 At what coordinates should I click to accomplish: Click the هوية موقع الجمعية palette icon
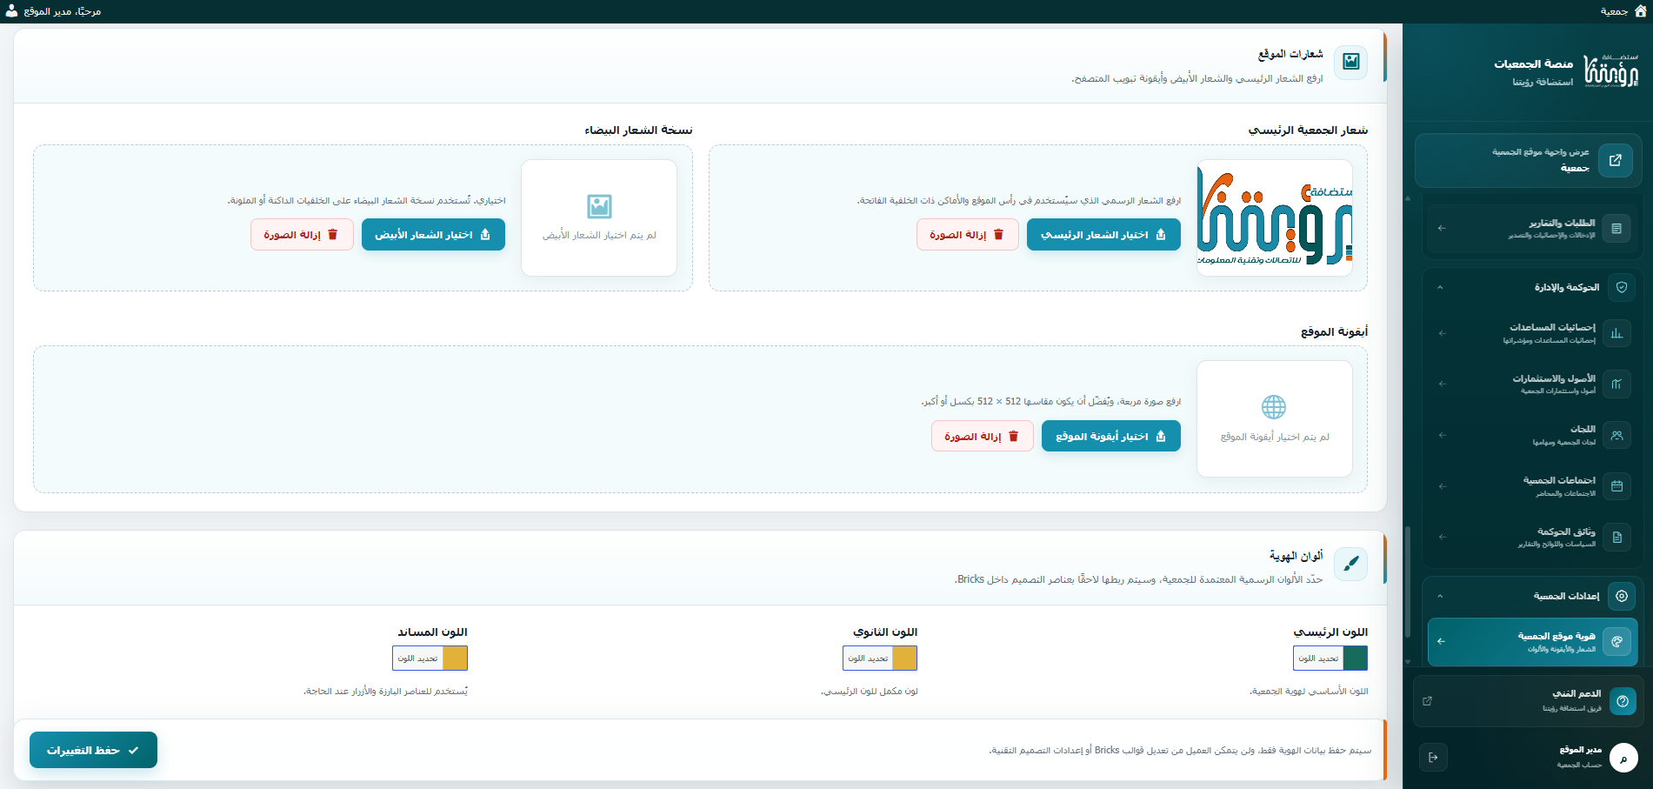(1616, 641)
